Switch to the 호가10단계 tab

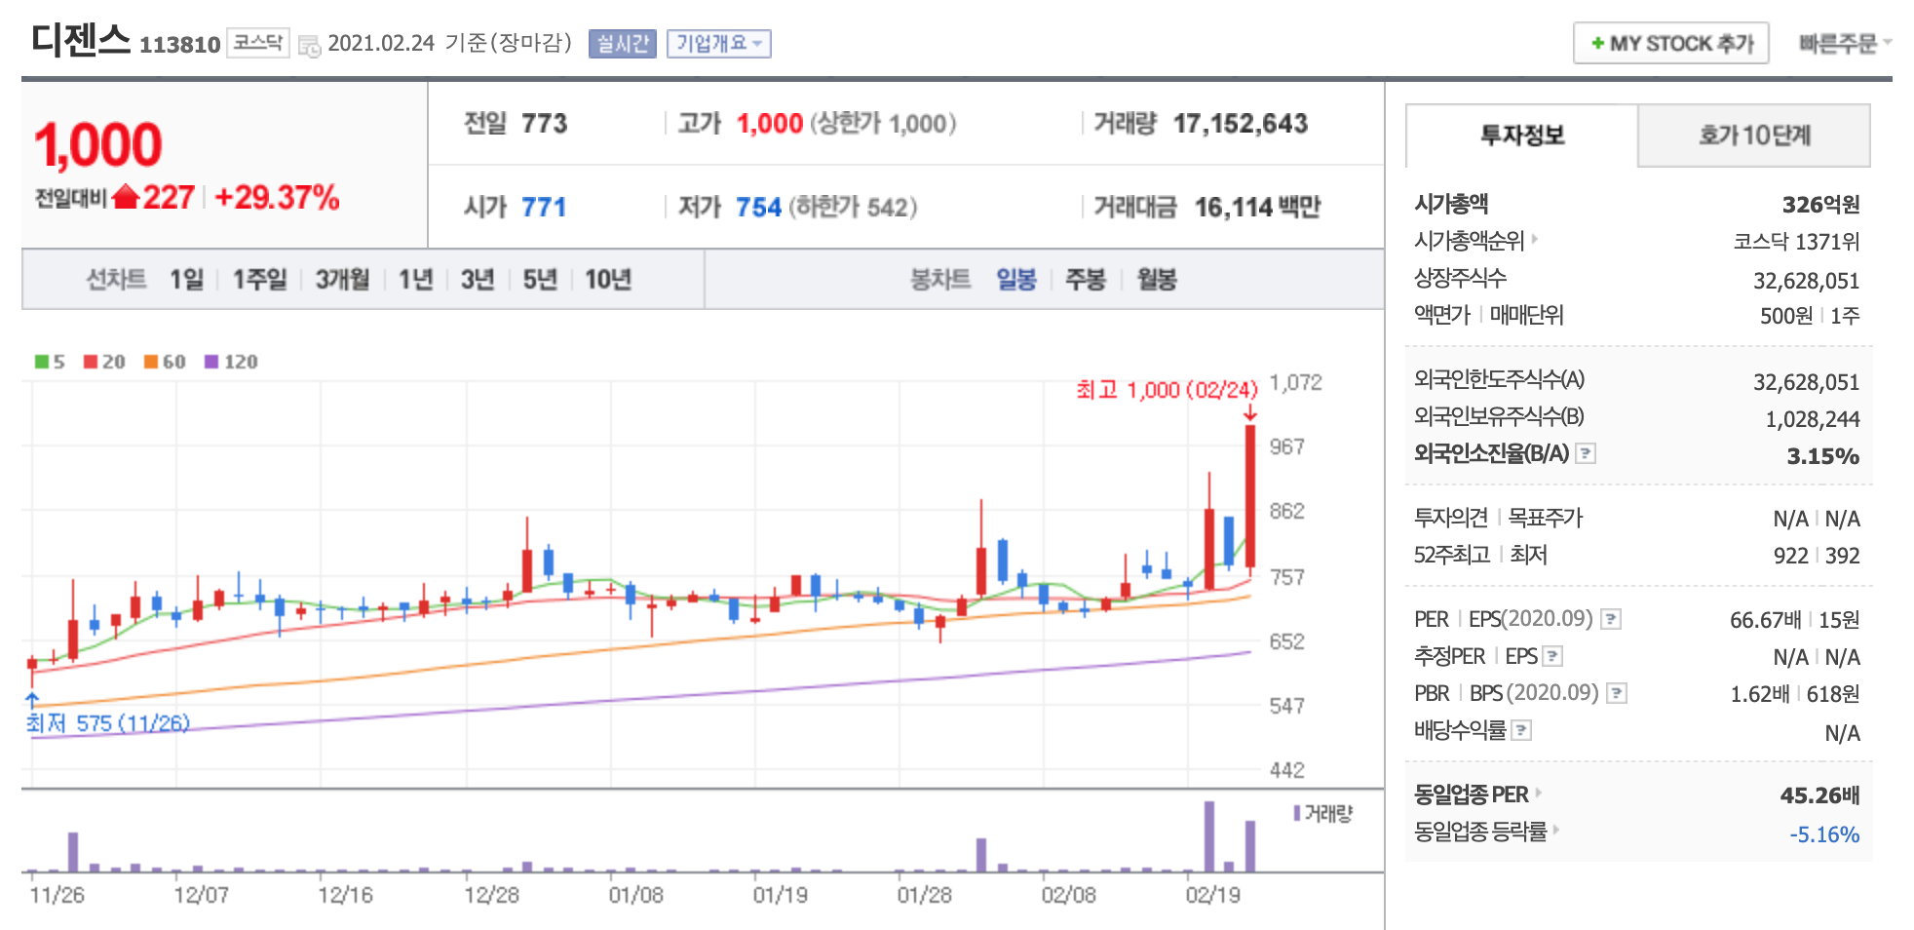[1754, 136]
